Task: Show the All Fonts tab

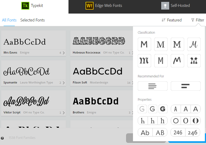Action: tap(9, 20)
